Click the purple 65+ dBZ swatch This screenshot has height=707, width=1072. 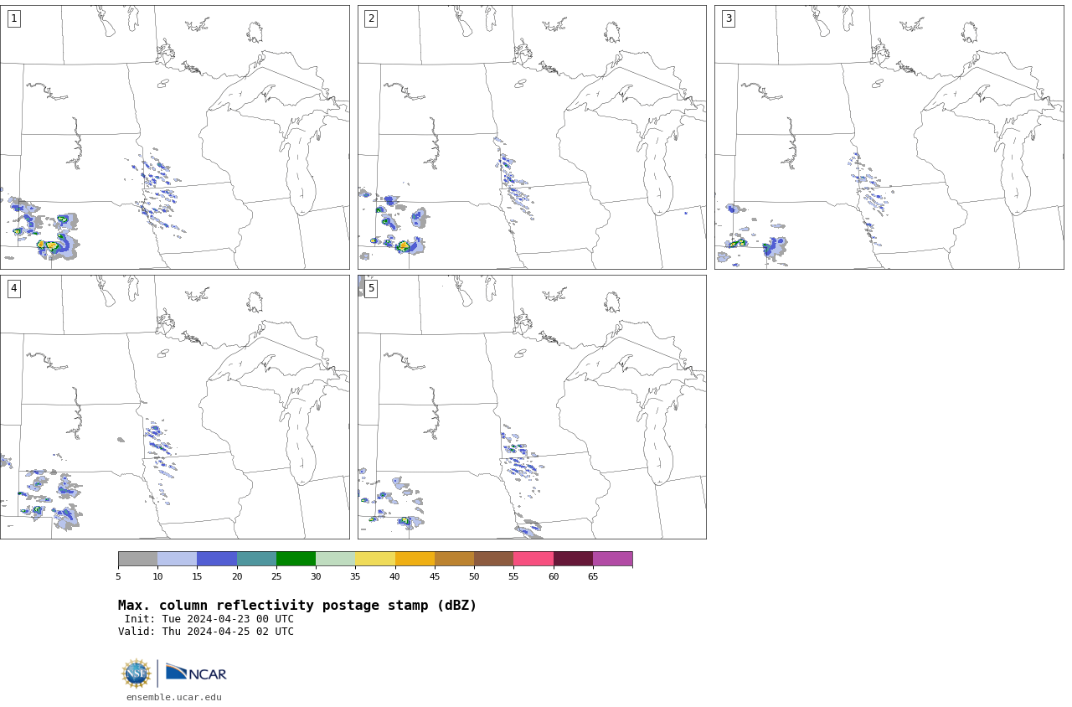coord(612,559)
